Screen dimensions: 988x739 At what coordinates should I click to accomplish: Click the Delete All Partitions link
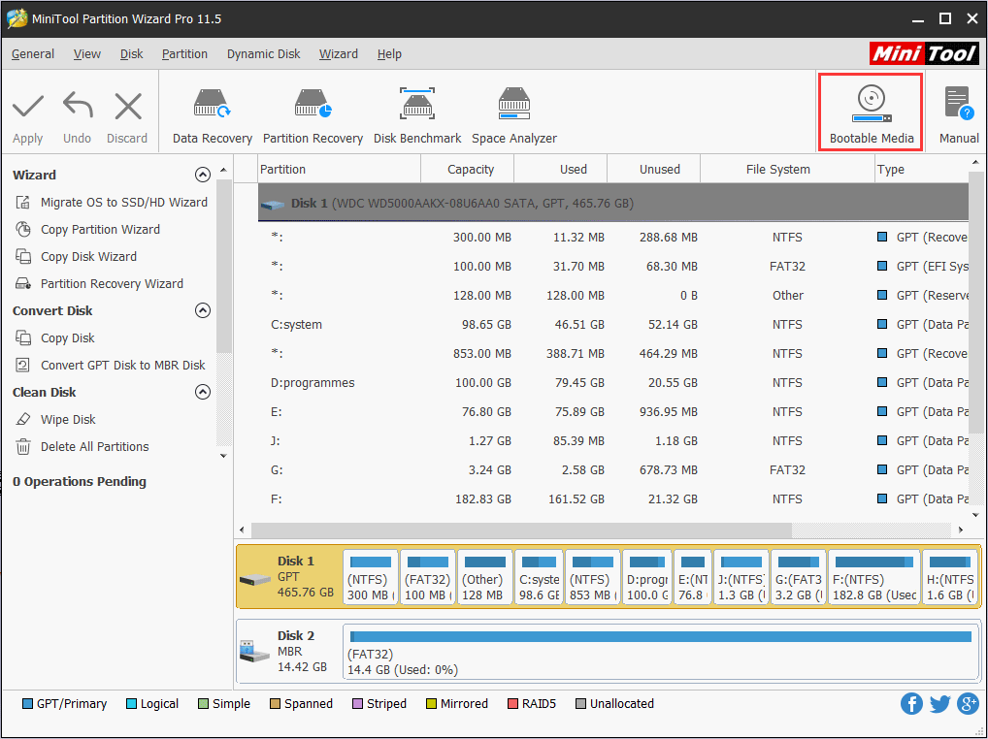pyautogui.click(x=94, y=446)
